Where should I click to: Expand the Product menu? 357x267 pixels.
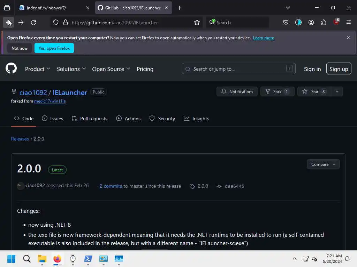(x=38, y=69)
